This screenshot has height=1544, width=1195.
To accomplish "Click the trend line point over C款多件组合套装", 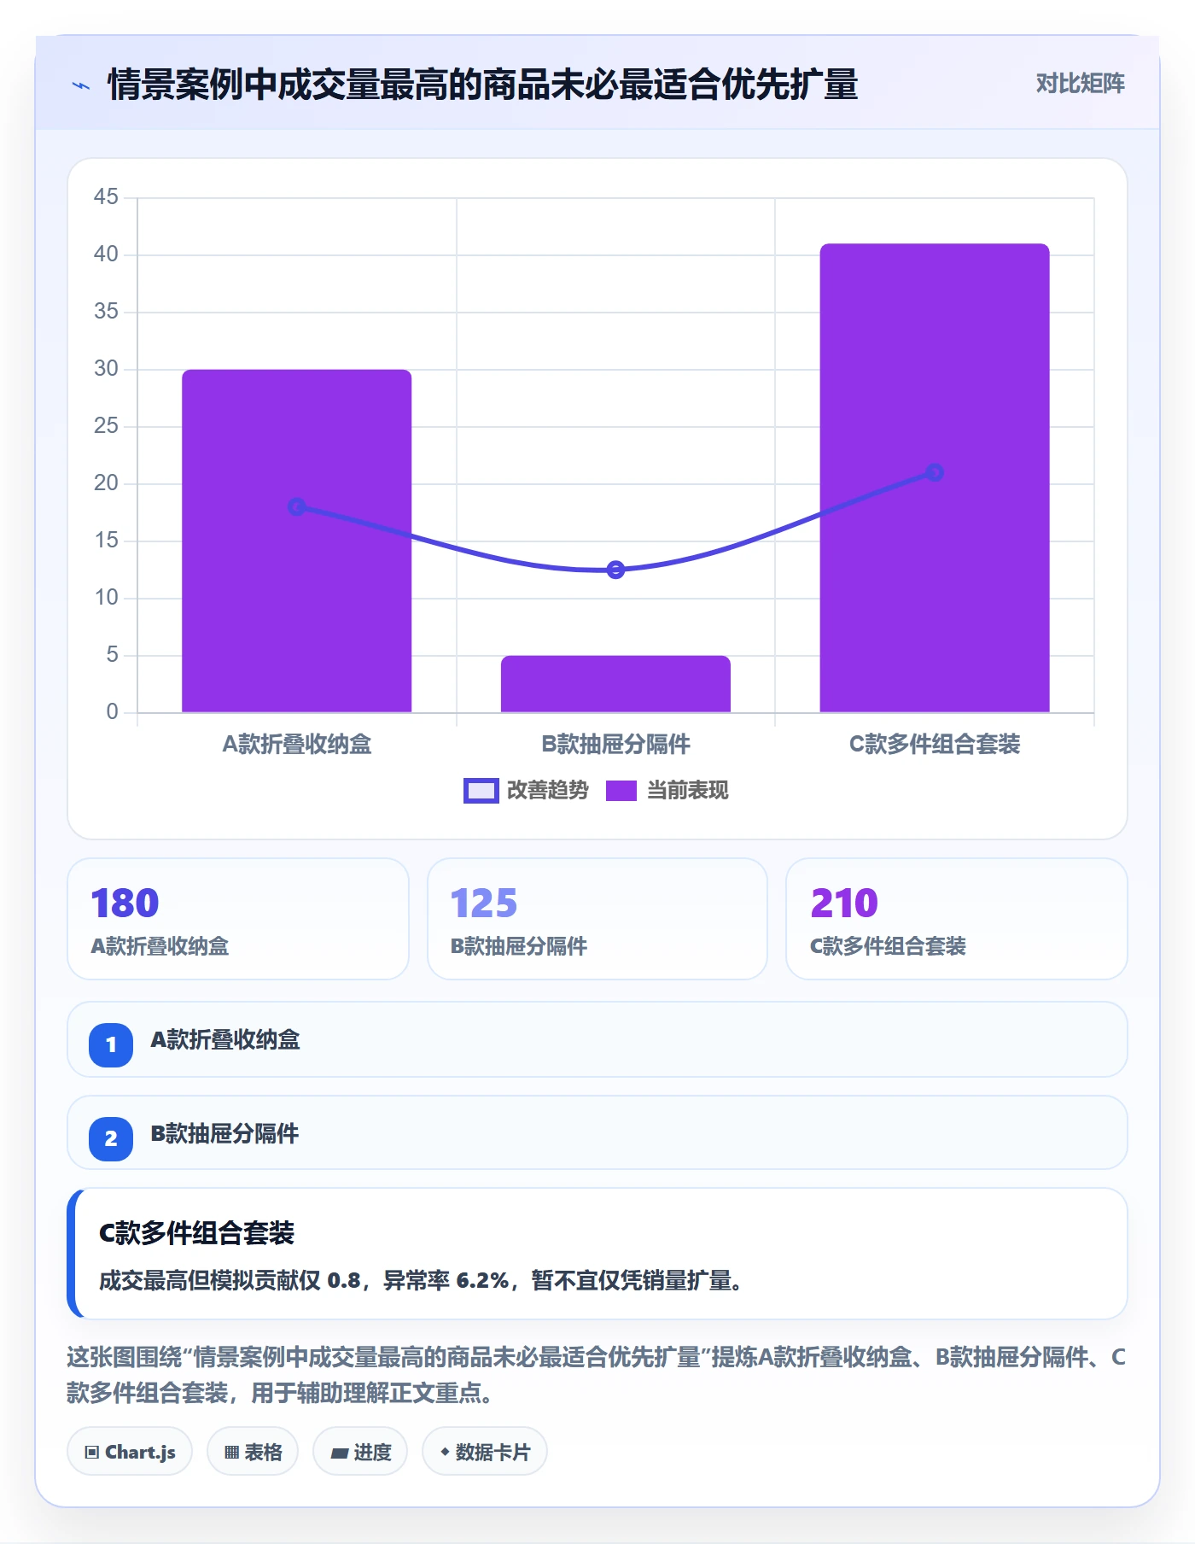I will (x=935, y=472).
